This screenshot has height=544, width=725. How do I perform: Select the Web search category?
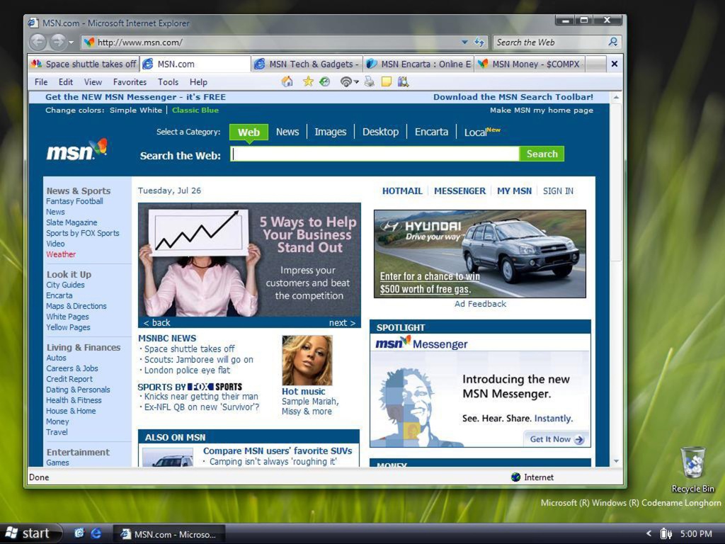coord(249,132)
